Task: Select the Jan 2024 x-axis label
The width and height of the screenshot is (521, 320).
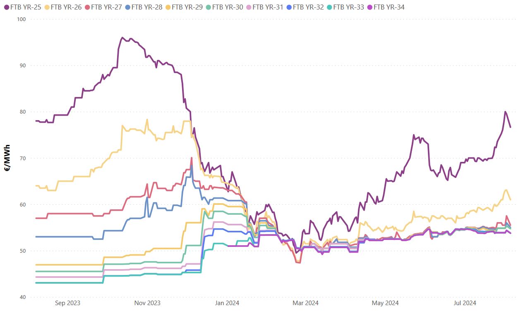Action: (227, 303)
